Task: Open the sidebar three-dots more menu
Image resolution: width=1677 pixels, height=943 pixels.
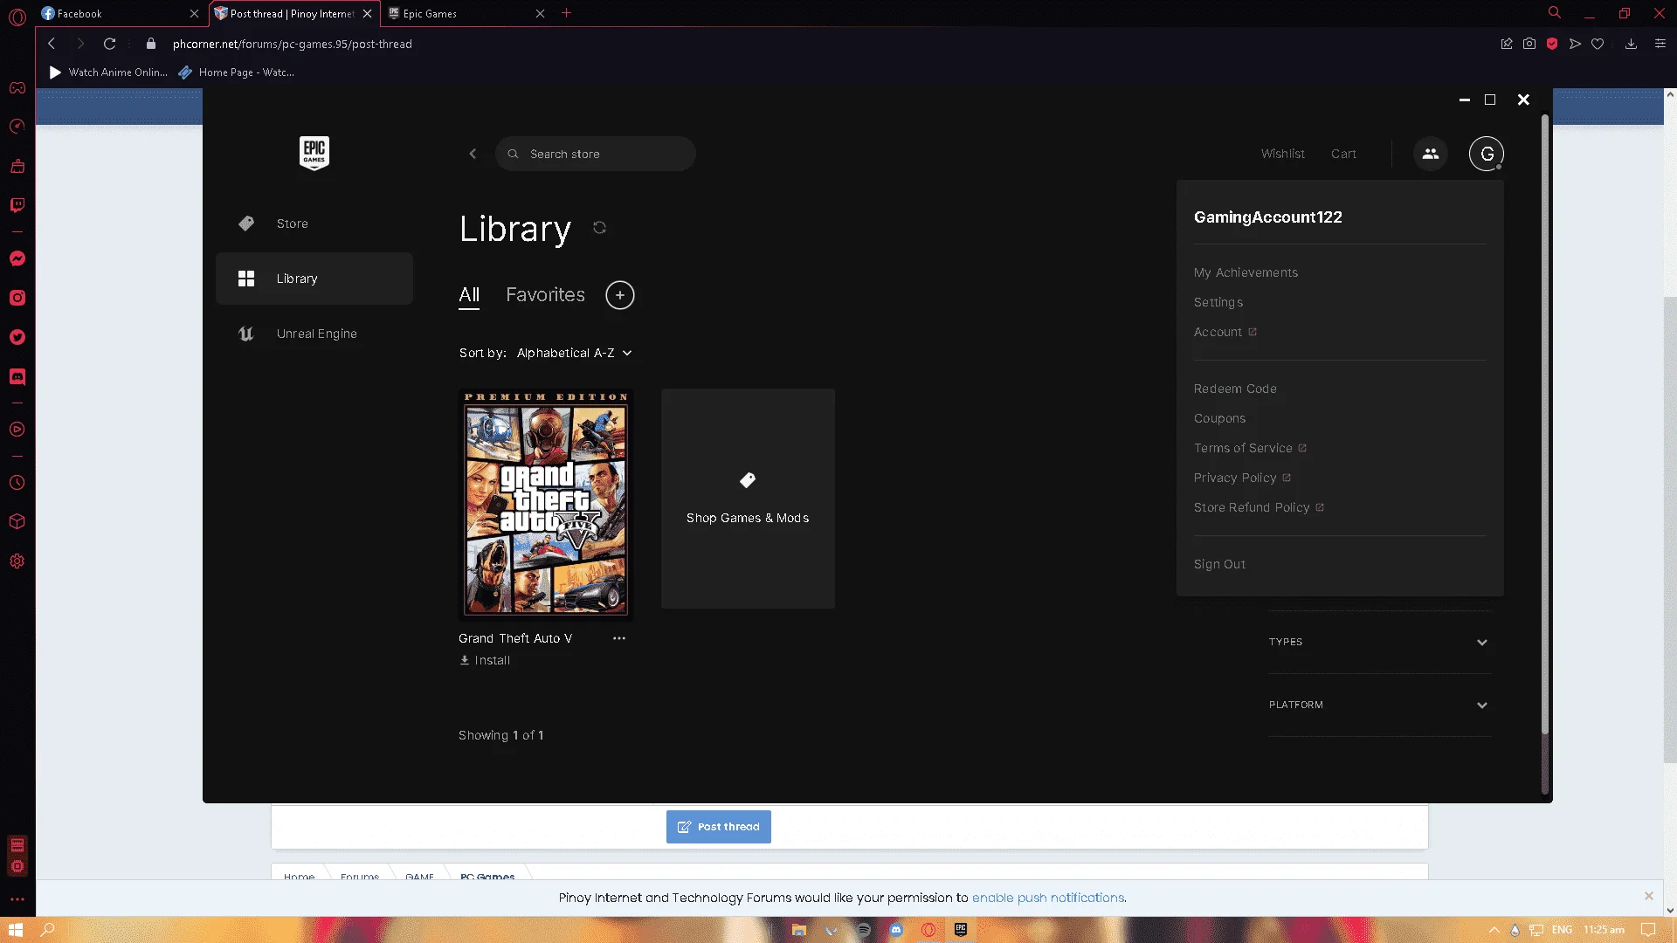Action: (17, 898)
